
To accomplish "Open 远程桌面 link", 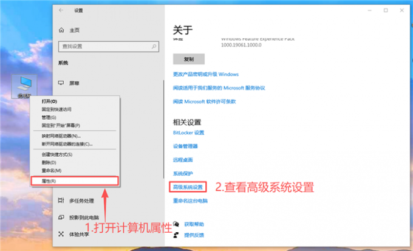I will coord(183,160).
